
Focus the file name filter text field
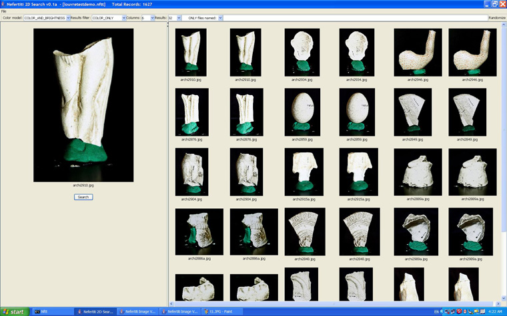tap(356, 18)
